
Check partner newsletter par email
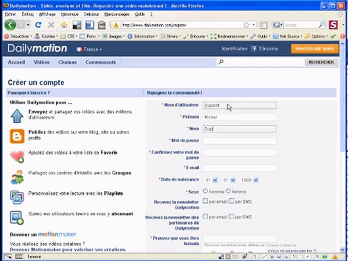(205, 216)
